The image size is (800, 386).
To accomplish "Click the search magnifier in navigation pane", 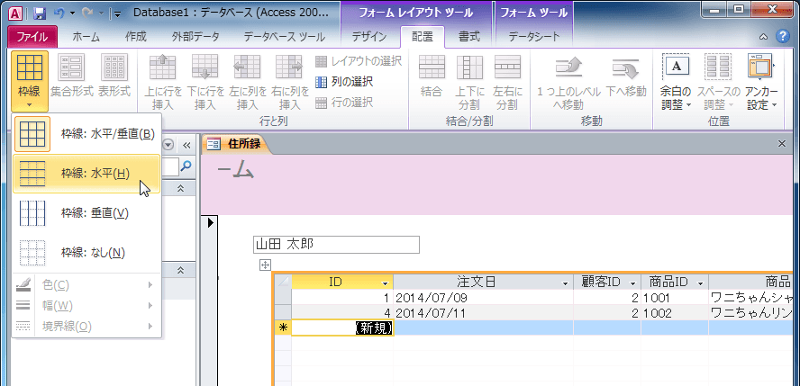I will tap(186, 165).
